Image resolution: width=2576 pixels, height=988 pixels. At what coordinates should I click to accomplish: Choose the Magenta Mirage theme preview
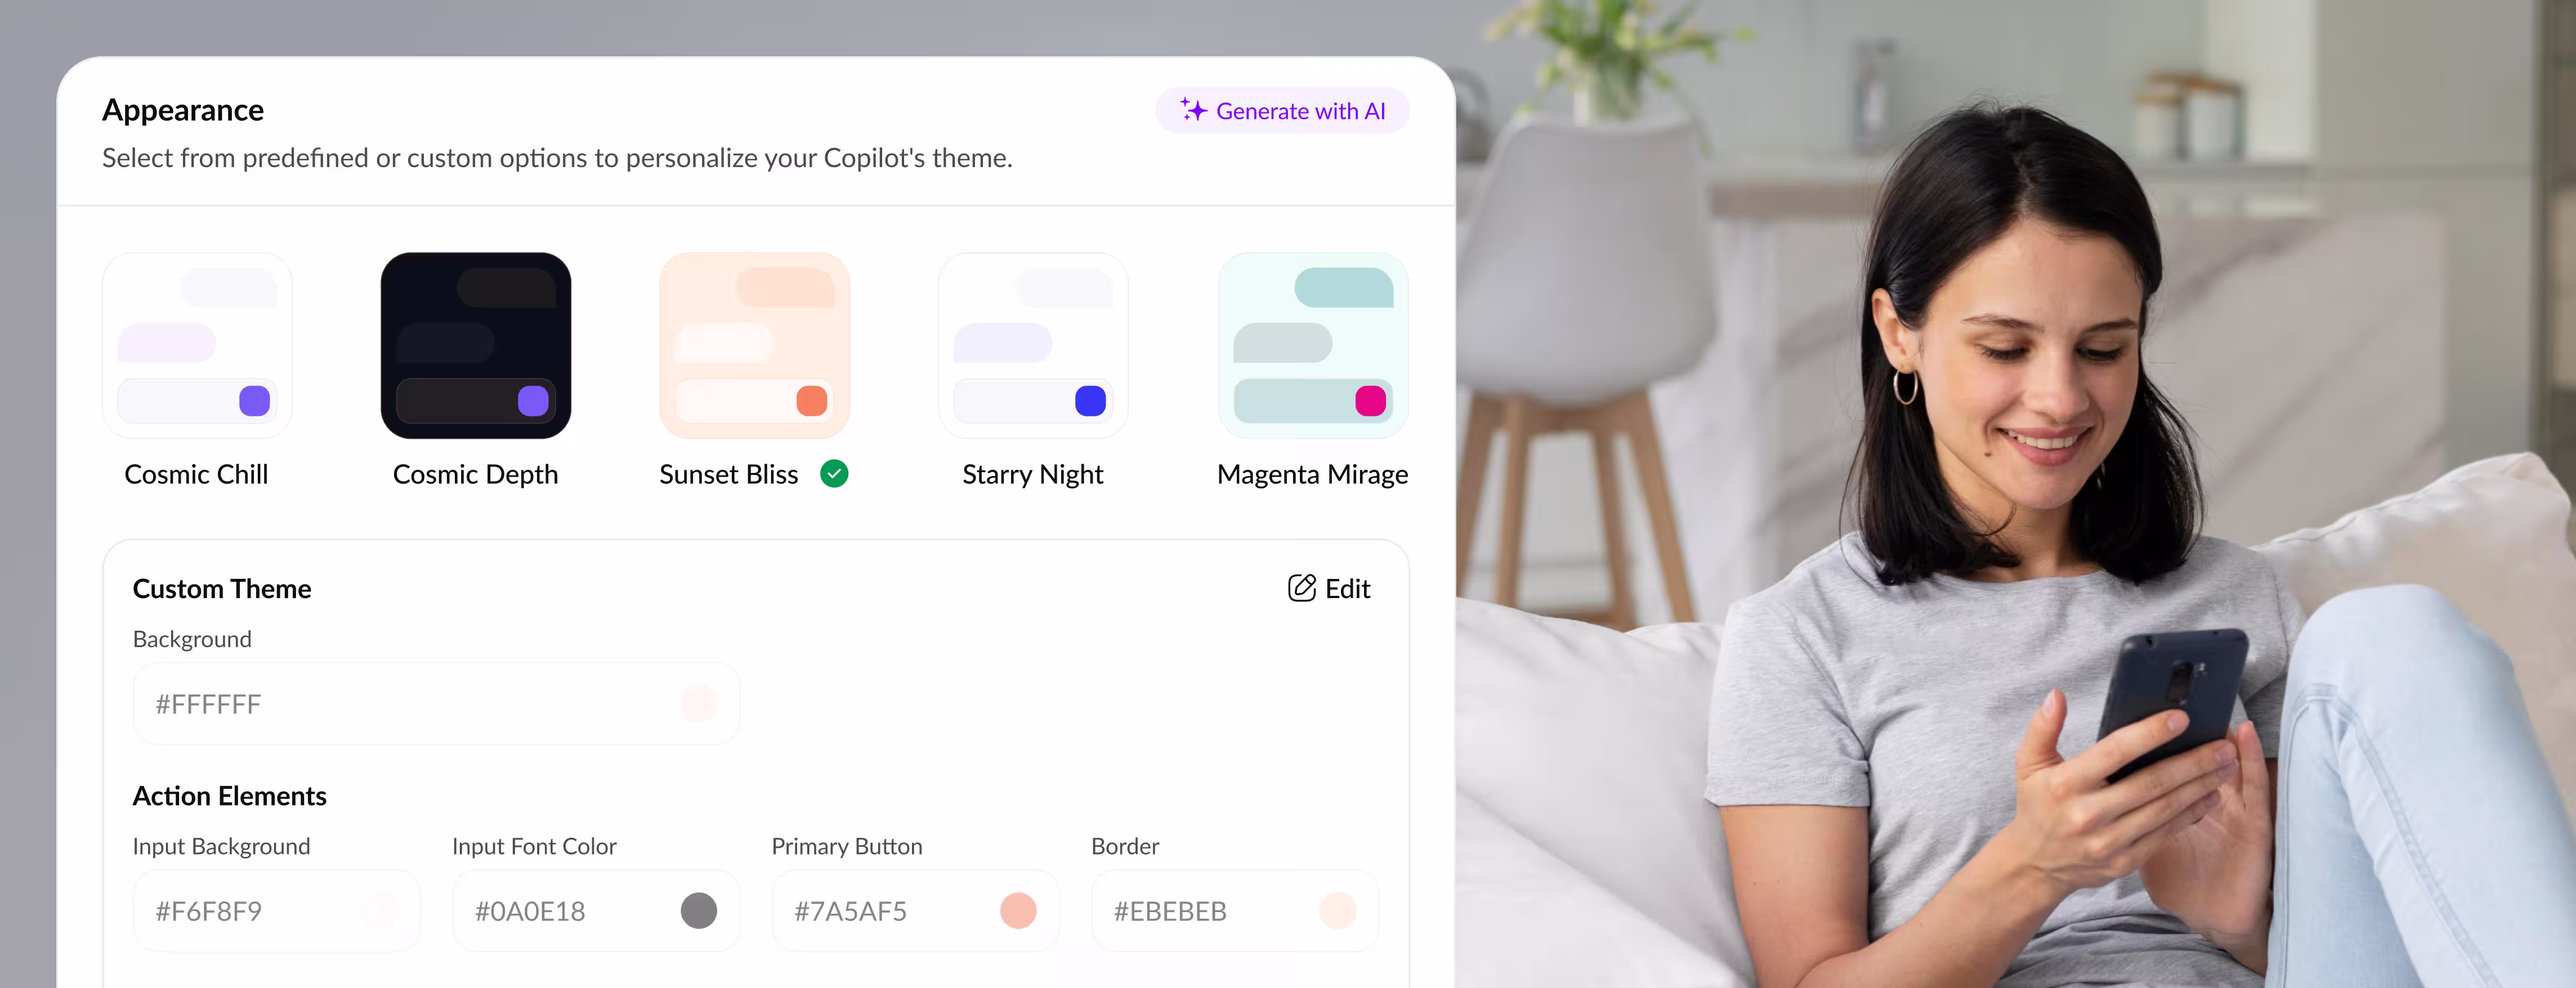coord(1313,345)
